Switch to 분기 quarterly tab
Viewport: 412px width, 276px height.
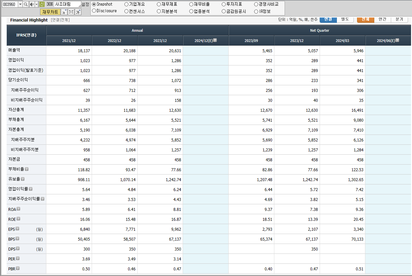[x=399, y=20]
